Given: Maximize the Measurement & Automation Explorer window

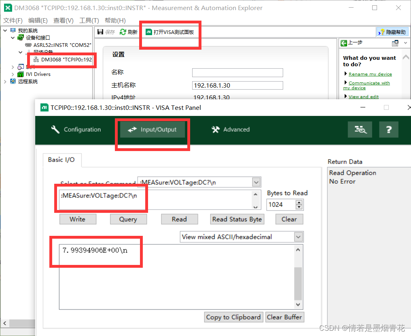Looking at the screenshot, I should 375,8.
